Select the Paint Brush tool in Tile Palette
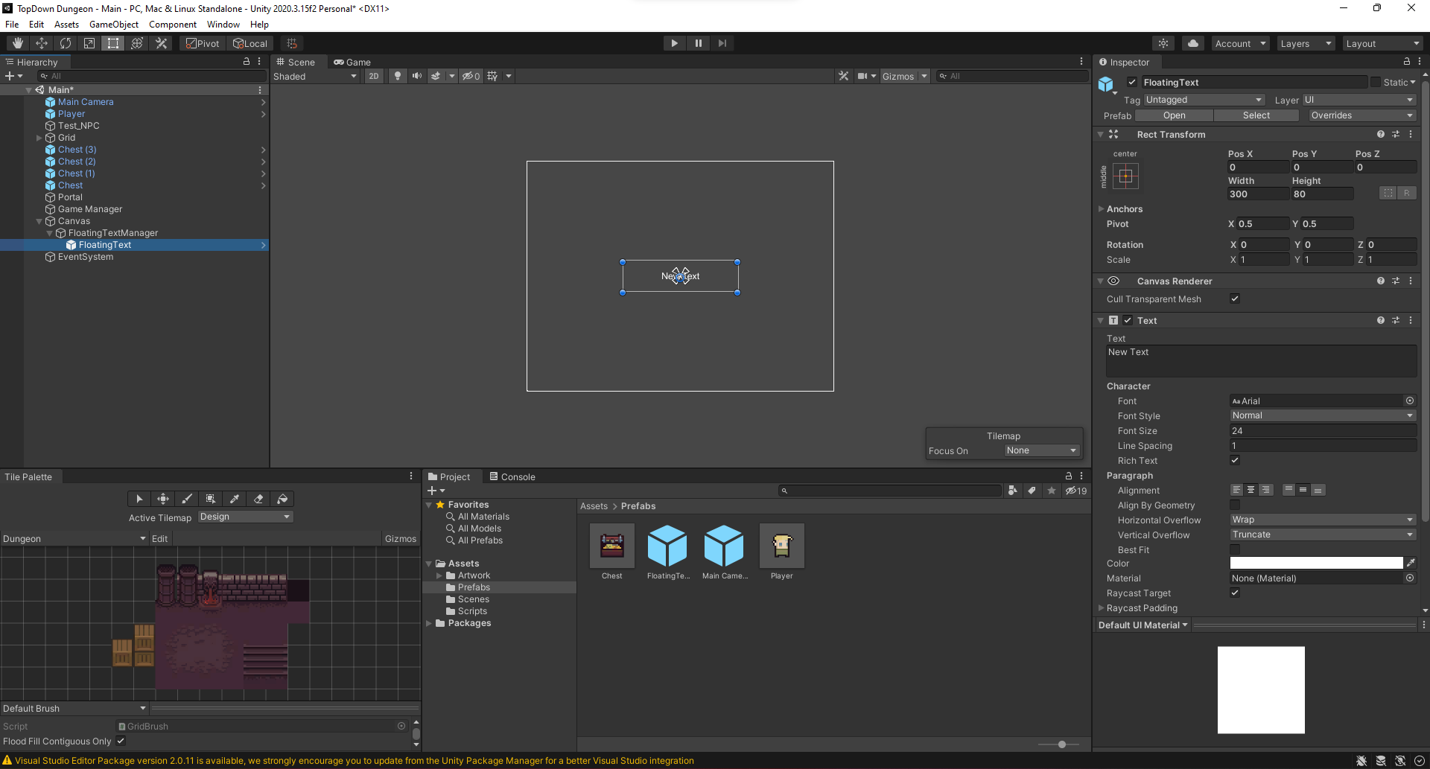 click(187, 499)
